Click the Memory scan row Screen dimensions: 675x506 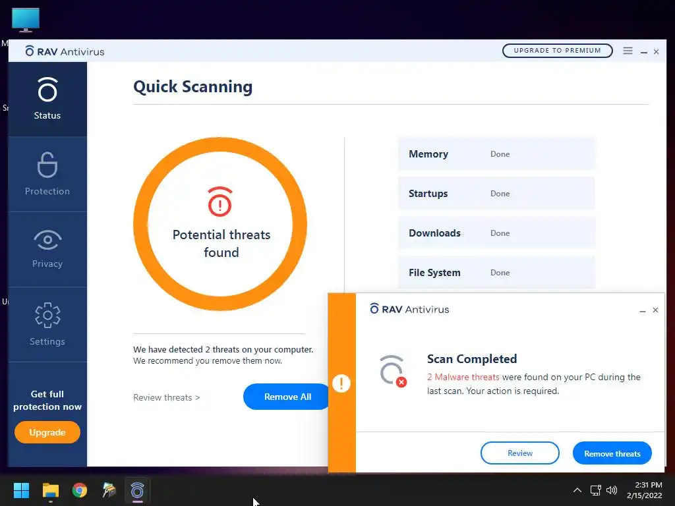(x=496, y=154)
